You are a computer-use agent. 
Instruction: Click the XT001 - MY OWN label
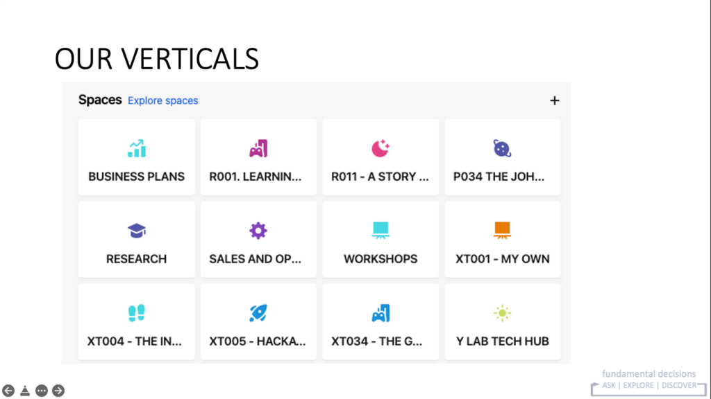pyautogui.click(x=502, y=259)
